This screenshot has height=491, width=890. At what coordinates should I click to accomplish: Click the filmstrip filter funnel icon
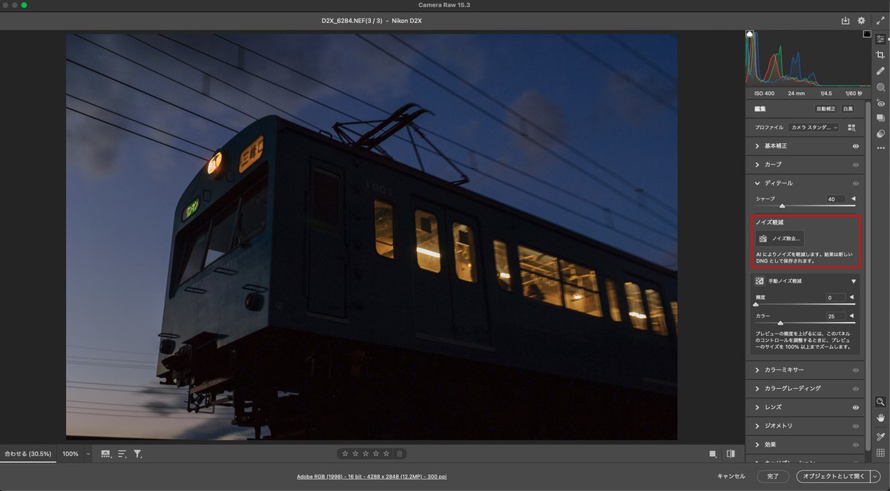pyautogui.click(x=137, y=453)
